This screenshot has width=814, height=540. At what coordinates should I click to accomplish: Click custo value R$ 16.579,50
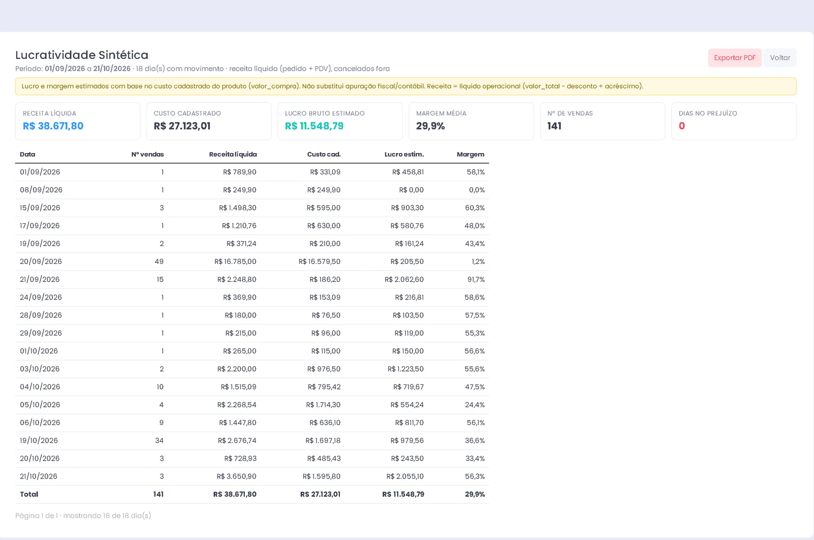319,261
